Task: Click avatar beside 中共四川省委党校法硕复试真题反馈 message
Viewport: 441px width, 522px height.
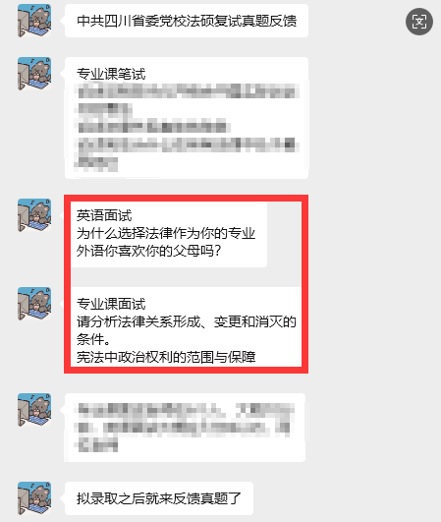Action: coord(34,21)
